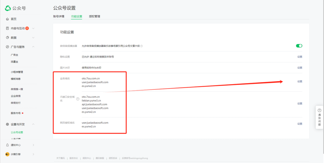Image resolution: width=324 pixels, height=163 pixels.
Task: Open the 伏羲引擎 account menu arrow
Action: (x=33, y=154)
